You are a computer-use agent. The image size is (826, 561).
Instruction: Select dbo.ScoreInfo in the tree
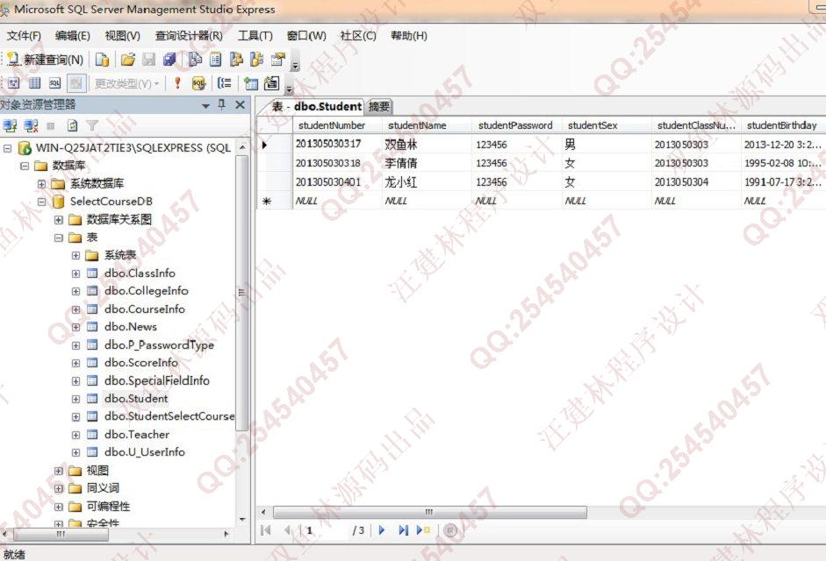pyautogui.click(x=141, y=363)
